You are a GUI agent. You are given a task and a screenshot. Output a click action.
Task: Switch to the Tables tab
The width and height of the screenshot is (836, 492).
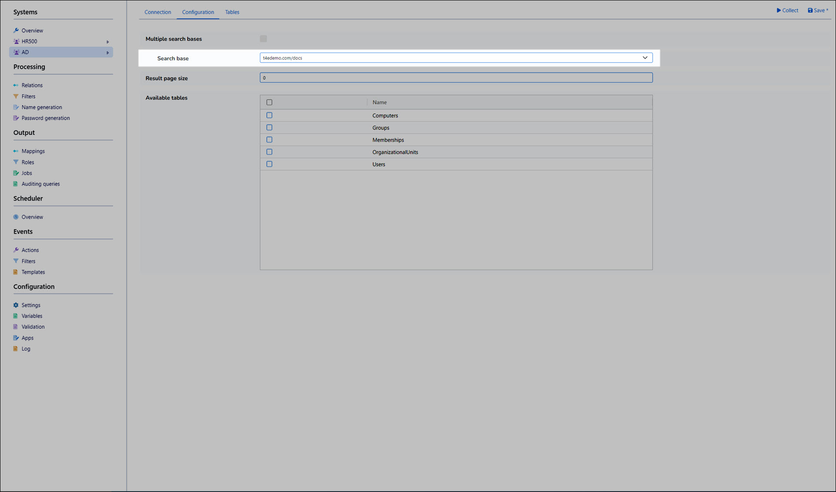click(232, 12)
